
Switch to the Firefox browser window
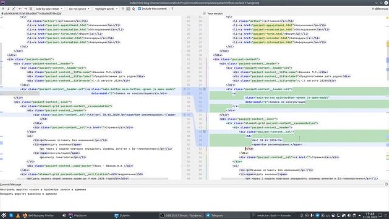38,215
